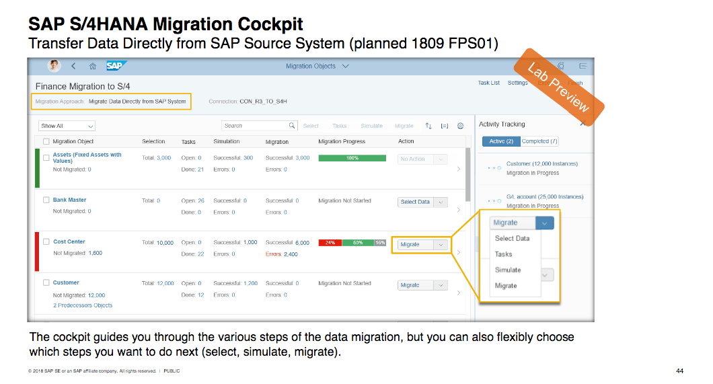The image size is (713, 384).
Task: Choose Migrate in the dropdown menu list
Action: point(506,285)
